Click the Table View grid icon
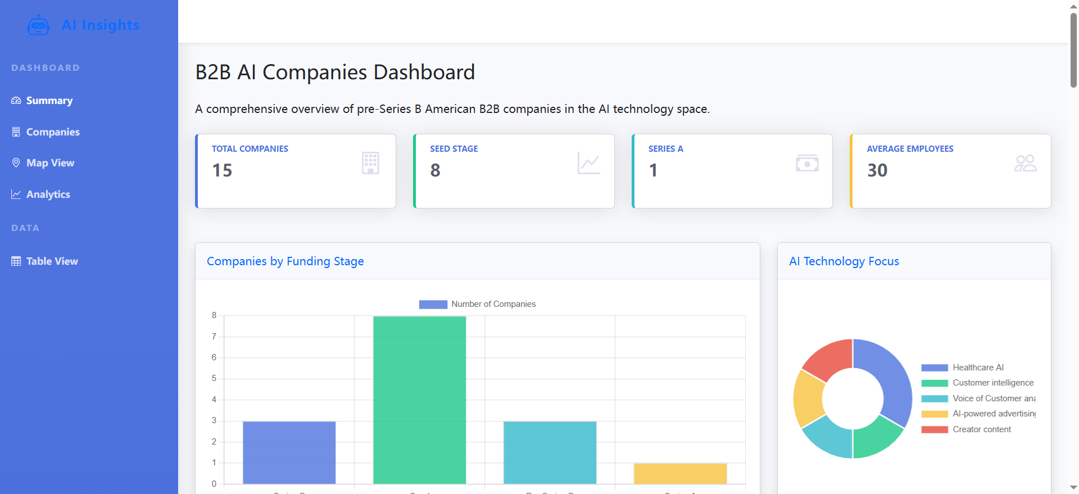1079x494 pixels. [16, 261]
